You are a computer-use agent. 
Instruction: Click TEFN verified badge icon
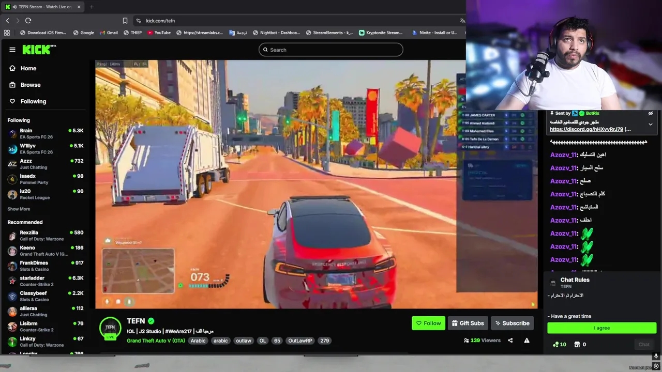(151, 321)
